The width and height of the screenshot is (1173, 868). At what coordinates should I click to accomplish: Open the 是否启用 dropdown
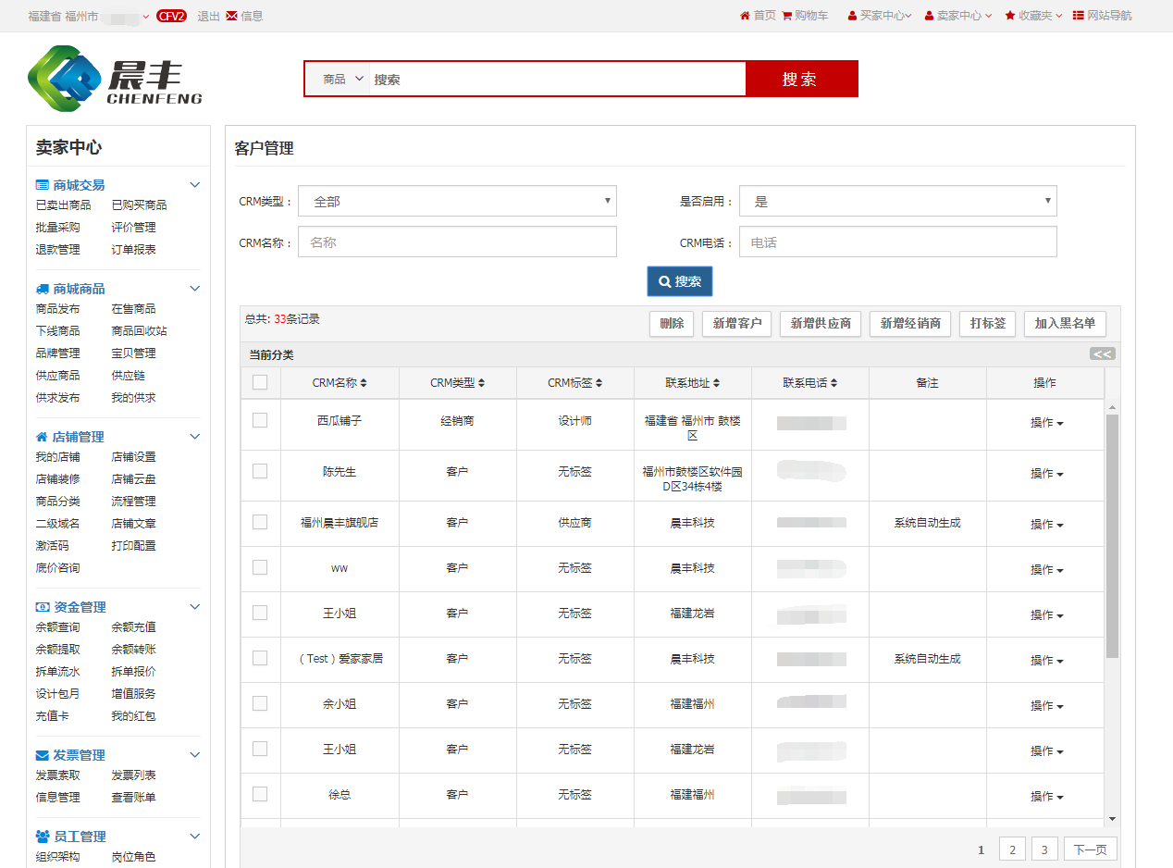click(897, 201)
